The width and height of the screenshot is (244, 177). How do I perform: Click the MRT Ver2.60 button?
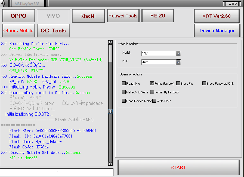pyautogui.click(x=217, y=16)
